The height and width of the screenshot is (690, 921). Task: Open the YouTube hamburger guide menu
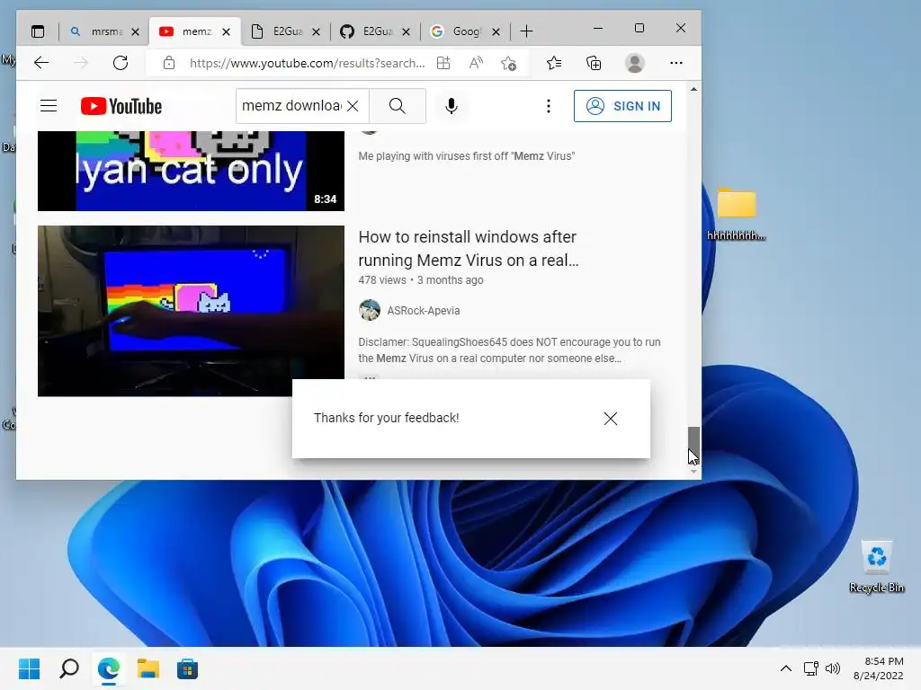pyautogui.click(x=49, y=106)
